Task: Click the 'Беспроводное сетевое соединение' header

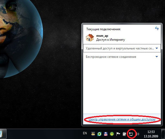Action: click(122, 57)
